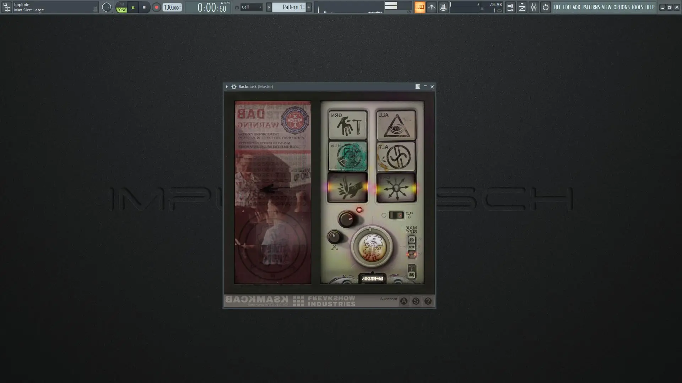This screenshot has height=383, width=682.
Task: Open the PATTERNS menu
Action: pos(591,7)
